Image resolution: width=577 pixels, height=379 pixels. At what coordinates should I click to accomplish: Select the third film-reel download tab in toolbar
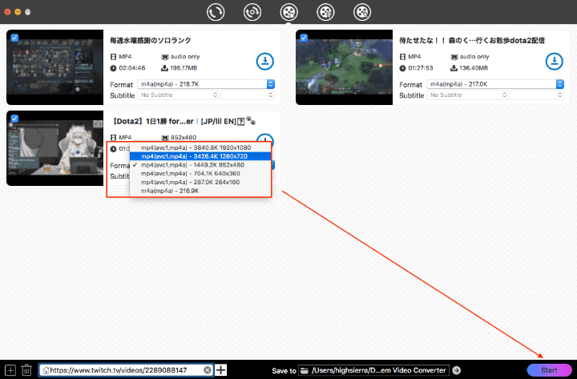(x=288, y=12)
